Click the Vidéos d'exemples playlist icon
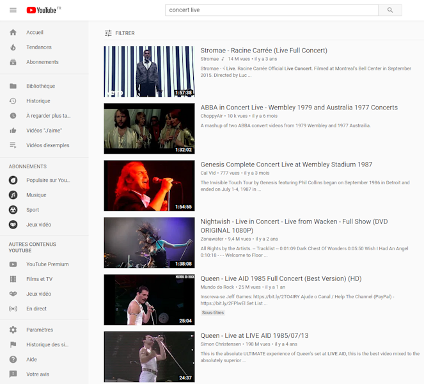This screenshot has height=384, width=424. (x=13, y=145)
